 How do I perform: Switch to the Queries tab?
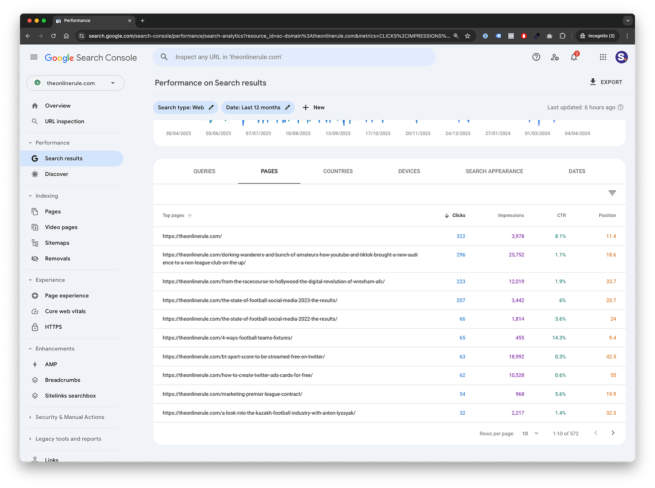click(204, 171)
